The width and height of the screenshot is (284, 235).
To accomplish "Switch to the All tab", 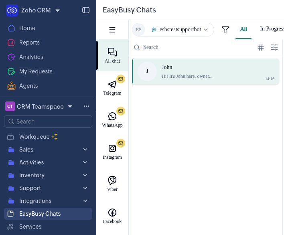I will (x=243, y=29).
